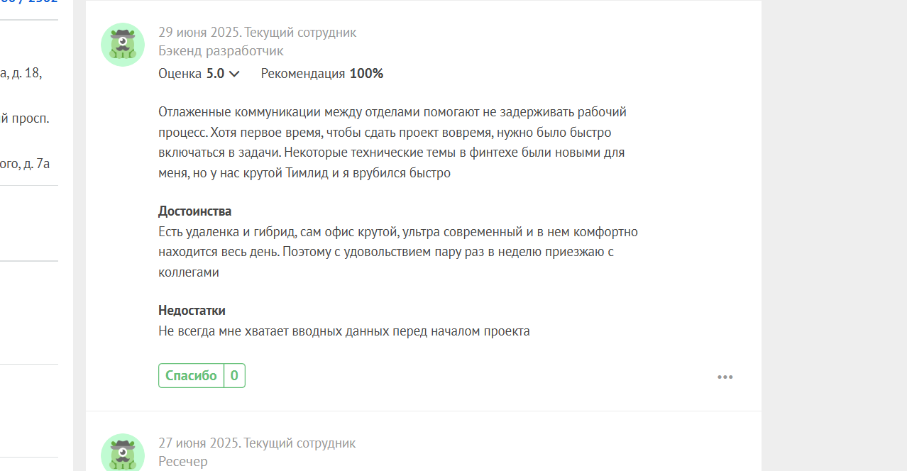
Task: Click the 27 июня 2025 review date
Action: (199, 443)
